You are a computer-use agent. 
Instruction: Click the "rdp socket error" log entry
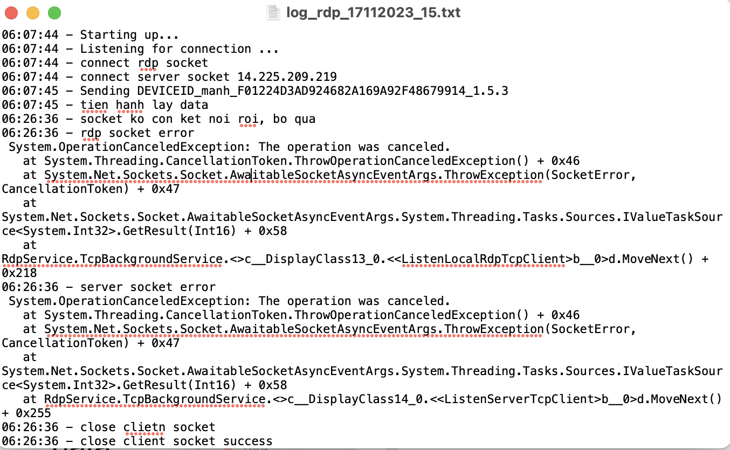pyautogui.click(x=137, y=133)
